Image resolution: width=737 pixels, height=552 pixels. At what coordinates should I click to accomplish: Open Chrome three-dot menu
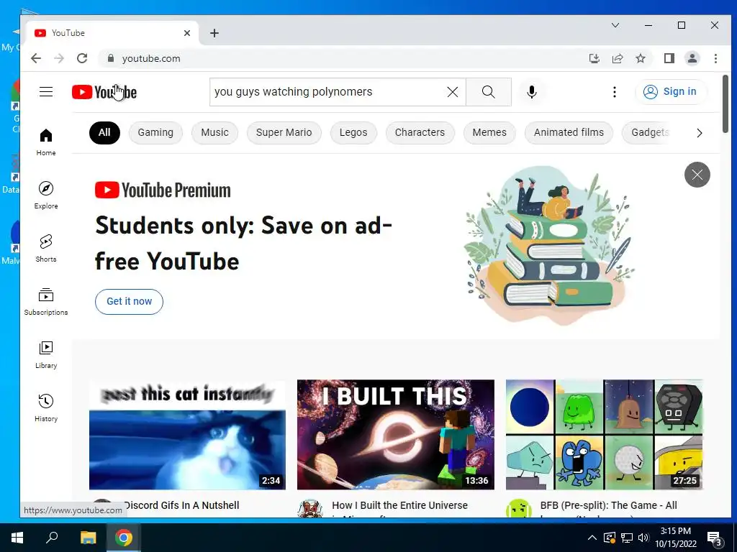tap(715, 58)
